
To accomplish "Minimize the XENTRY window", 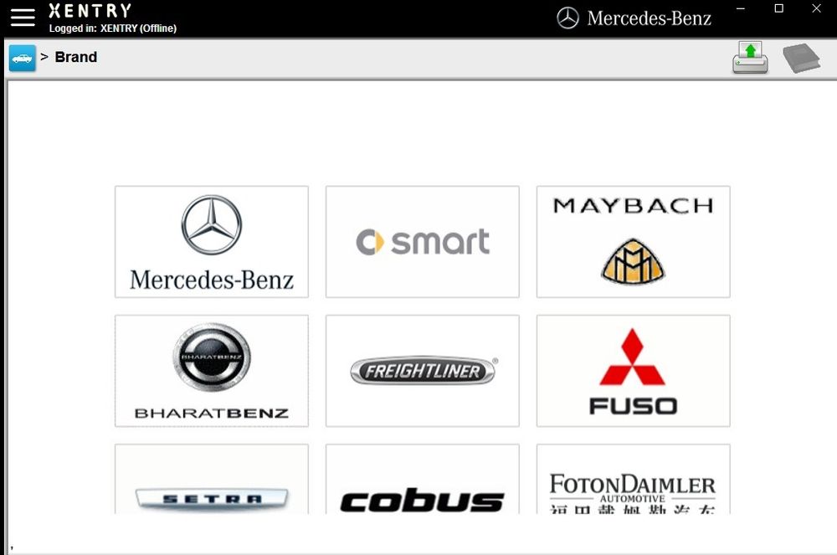I will pyautogui.click(x=741, y=8).
